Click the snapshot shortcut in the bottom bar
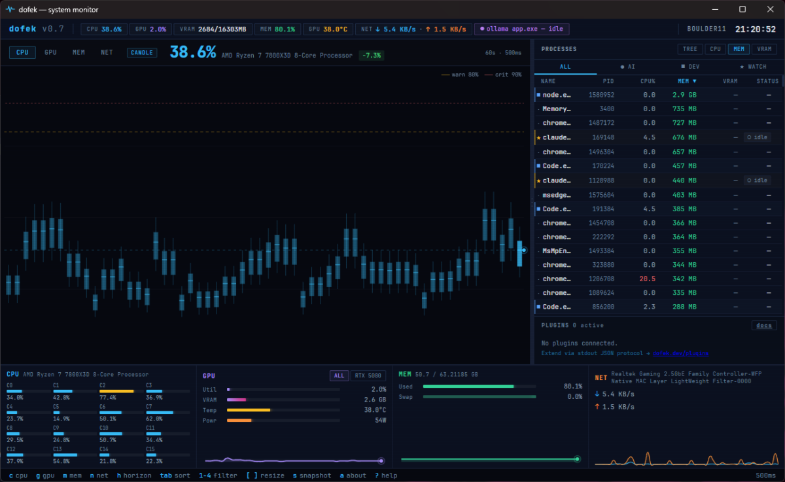 [312, 475]
